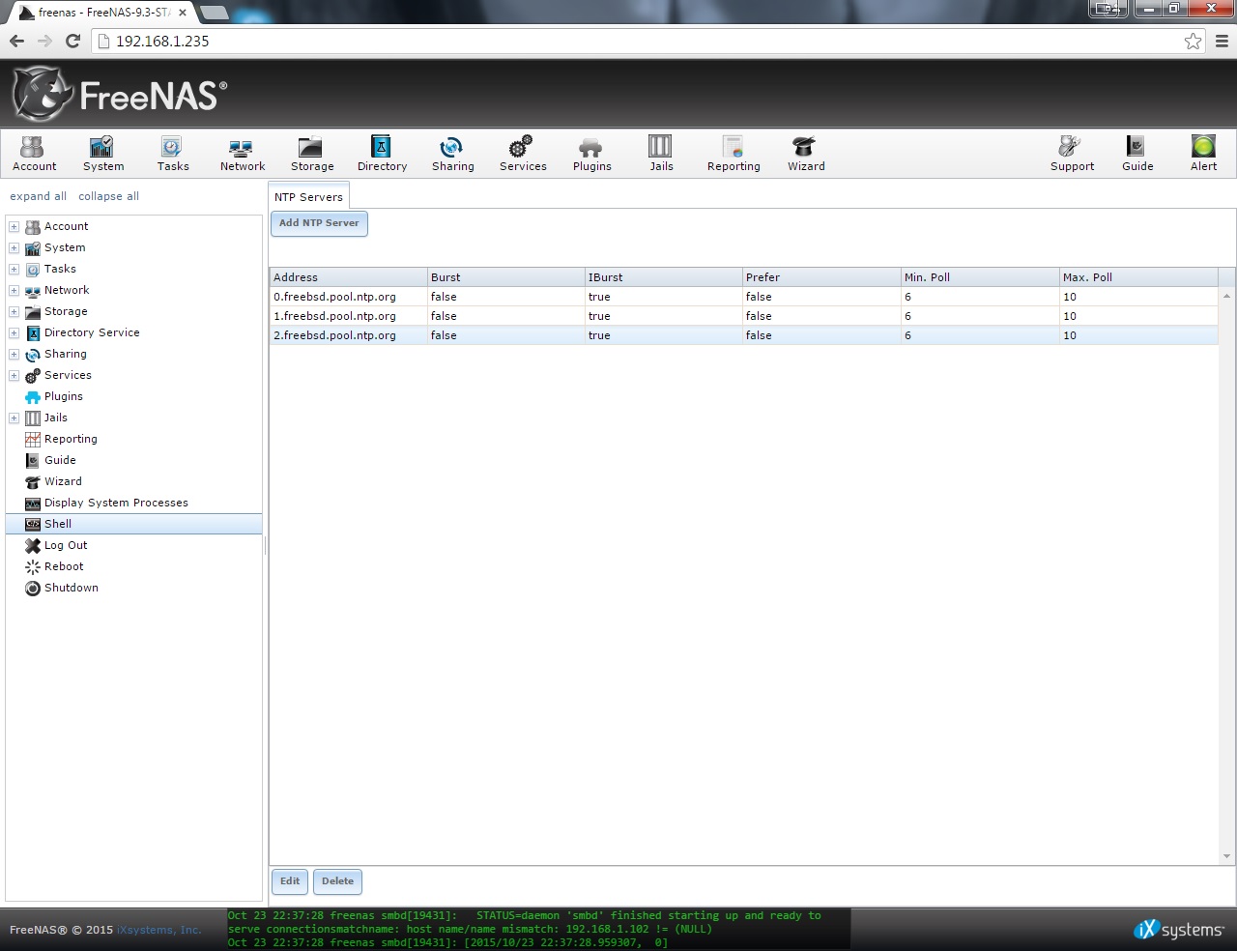This screenshot has width=1237, height=951.
Task: Open the Tasks toolbar icon
Action: click(173, 153)
